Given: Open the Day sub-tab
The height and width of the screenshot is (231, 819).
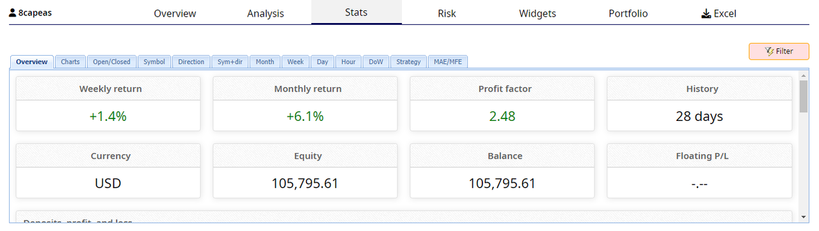Looking at the screenshot, I should pos(322,62).
